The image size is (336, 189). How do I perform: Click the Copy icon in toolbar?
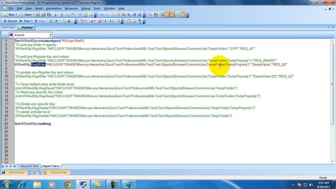[x=67, y=15]
